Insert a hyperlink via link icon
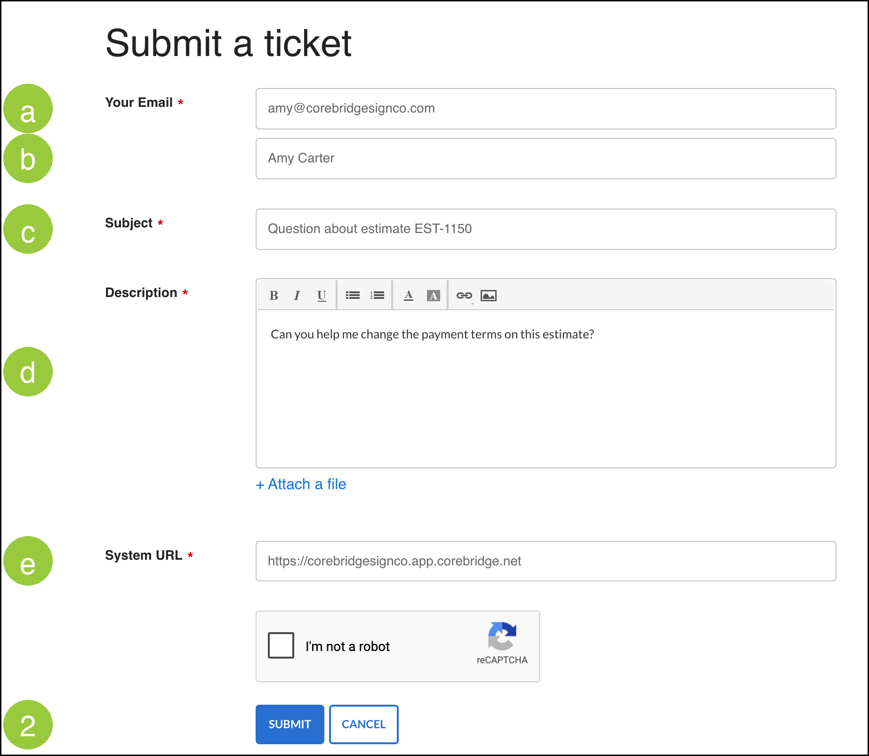Viewport: 869px width, 756px height. click(x=464, y=296)
